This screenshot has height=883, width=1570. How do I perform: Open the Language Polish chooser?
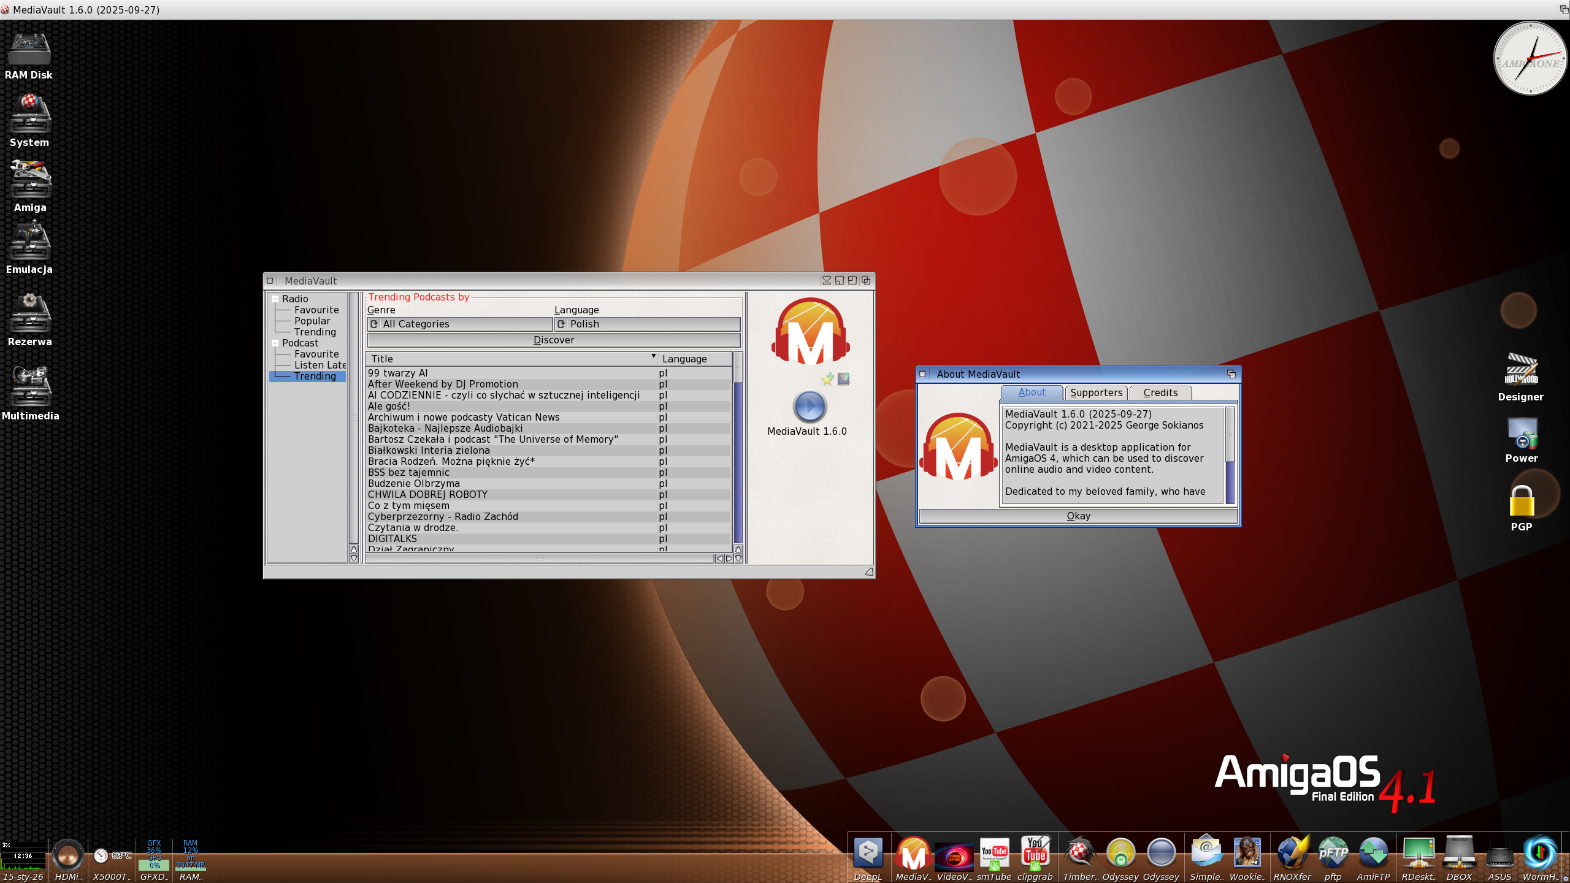(647, 324)
